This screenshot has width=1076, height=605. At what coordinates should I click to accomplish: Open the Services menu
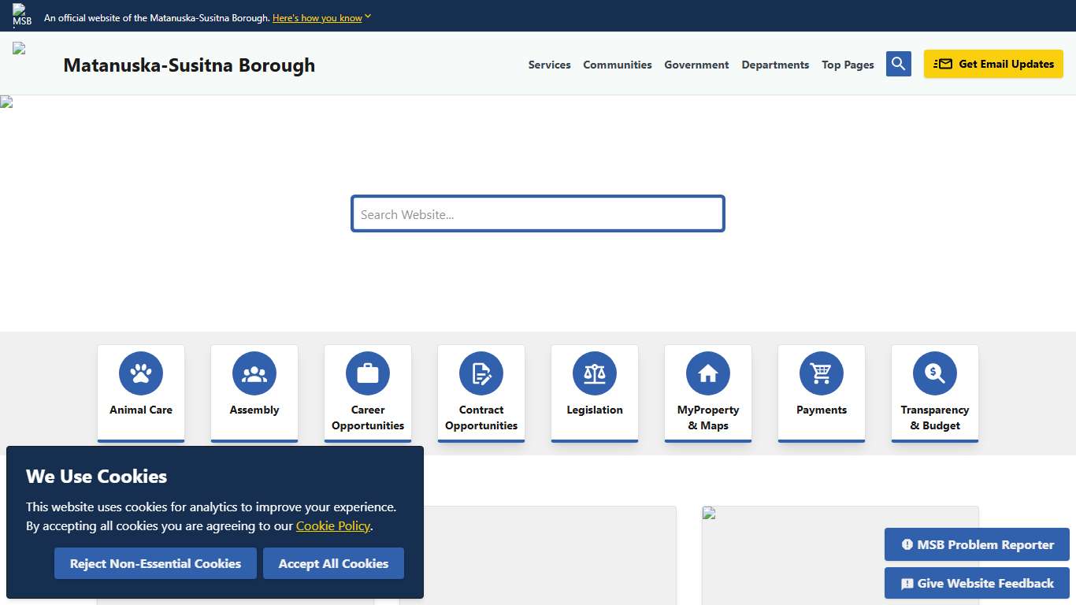pos(549,65)
